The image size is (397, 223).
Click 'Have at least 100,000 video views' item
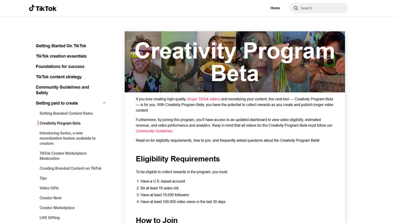tap(183, 202)
